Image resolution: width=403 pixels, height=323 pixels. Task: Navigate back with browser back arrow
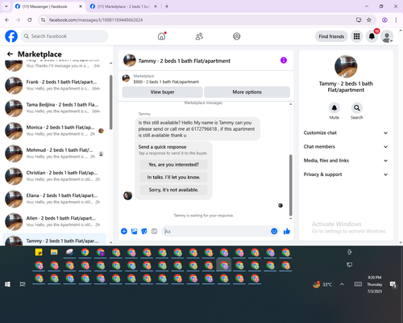[7, 19]
